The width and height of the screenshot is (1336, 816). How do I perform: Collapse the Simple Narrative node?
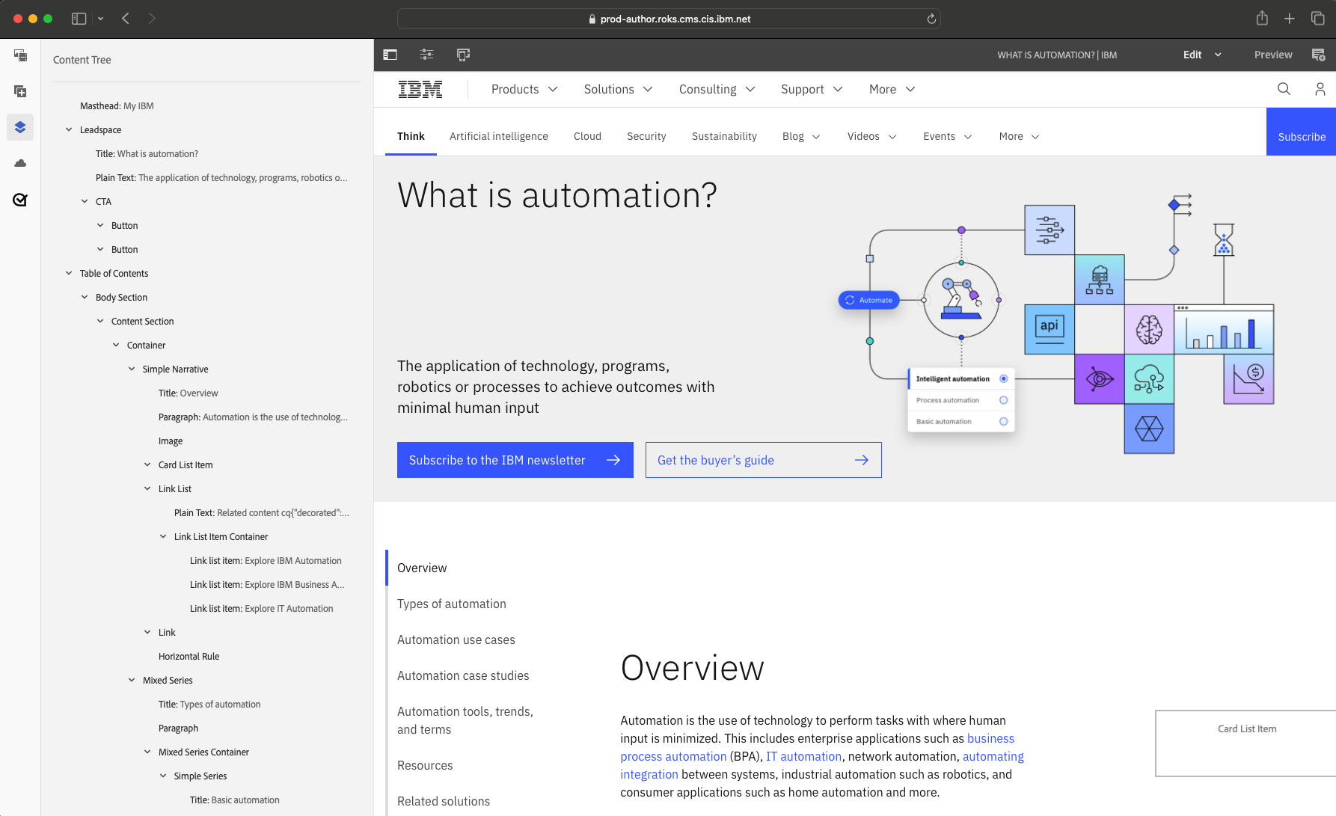(x=132, y=369)
